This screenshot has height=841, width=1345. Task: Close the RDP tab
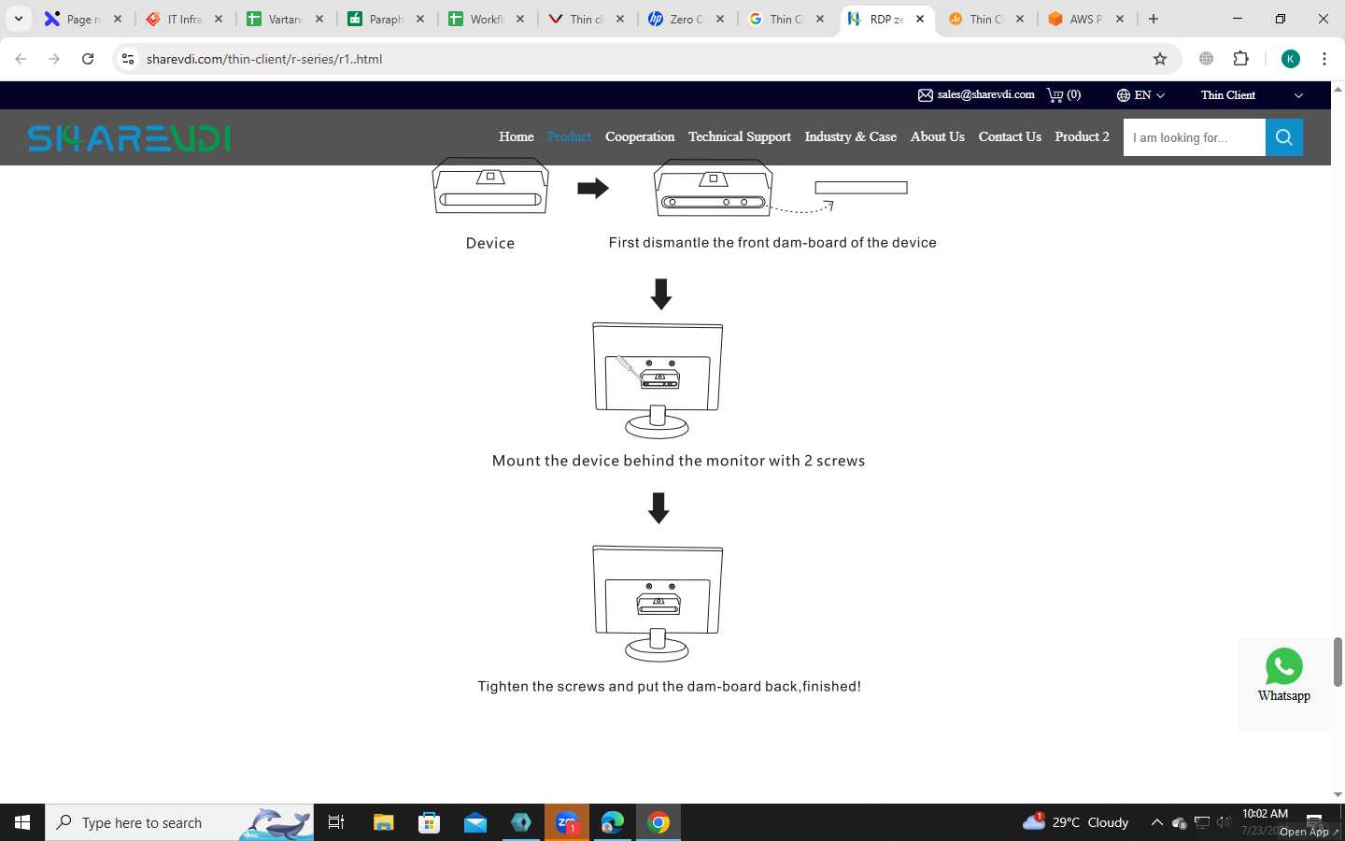[x=920, y=19]
